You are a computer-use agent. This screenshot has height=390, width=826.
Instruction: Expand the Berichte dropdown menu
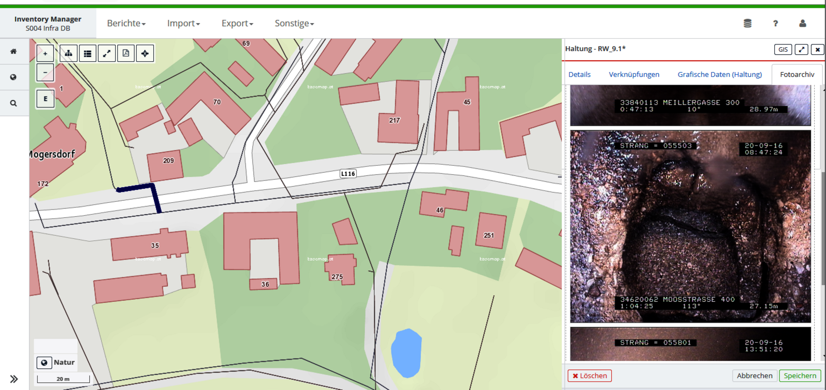(x=126, y=23)
